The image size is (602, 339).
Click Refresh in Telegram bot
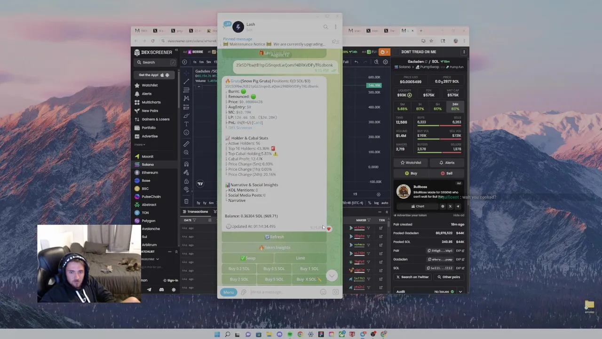pyautogui.click(x=274, y=237)
